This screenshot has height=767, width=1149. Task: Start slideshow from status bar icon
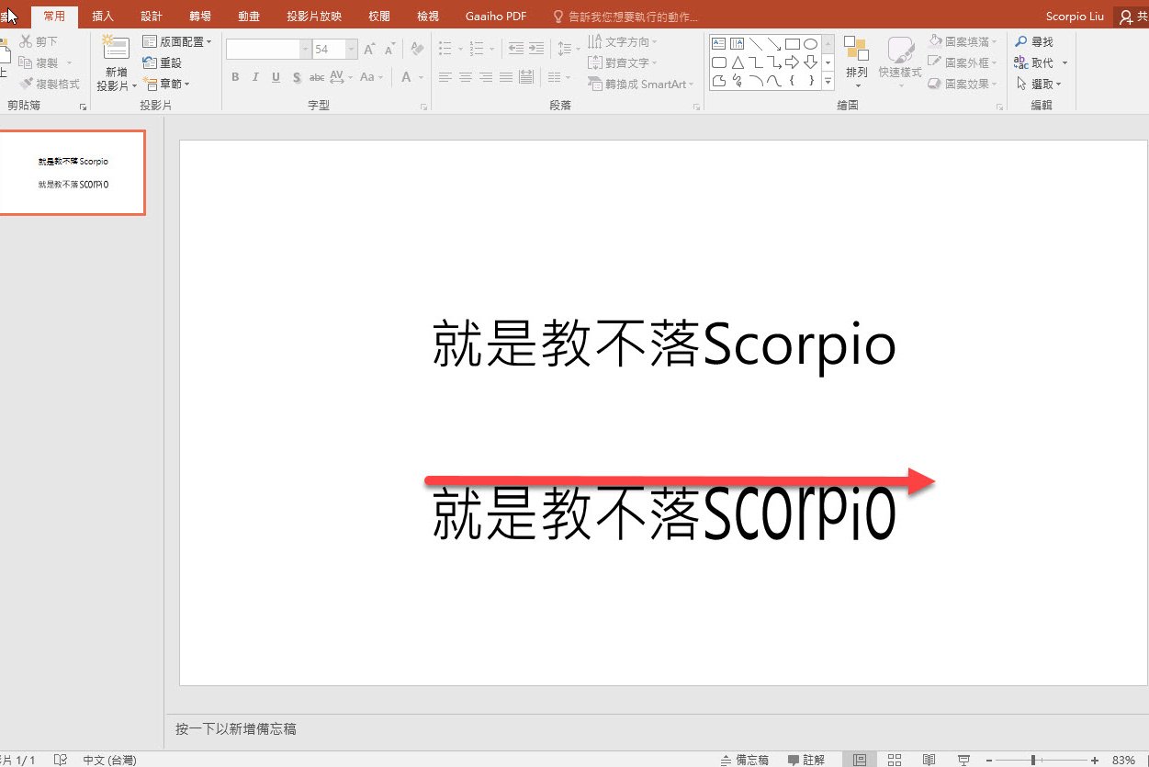pyautogui.click(x=963, y=760)
